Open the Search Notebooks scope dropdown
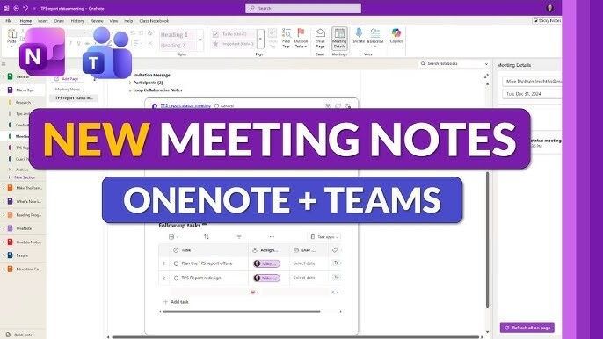603x339 pixels. pyautogui.click(x=486, y=64)
